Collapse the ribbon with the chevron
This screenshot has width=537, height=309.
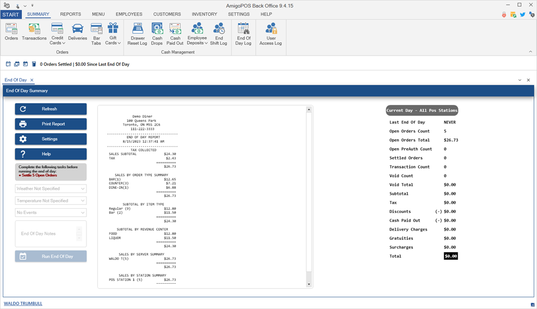[531, 51]
